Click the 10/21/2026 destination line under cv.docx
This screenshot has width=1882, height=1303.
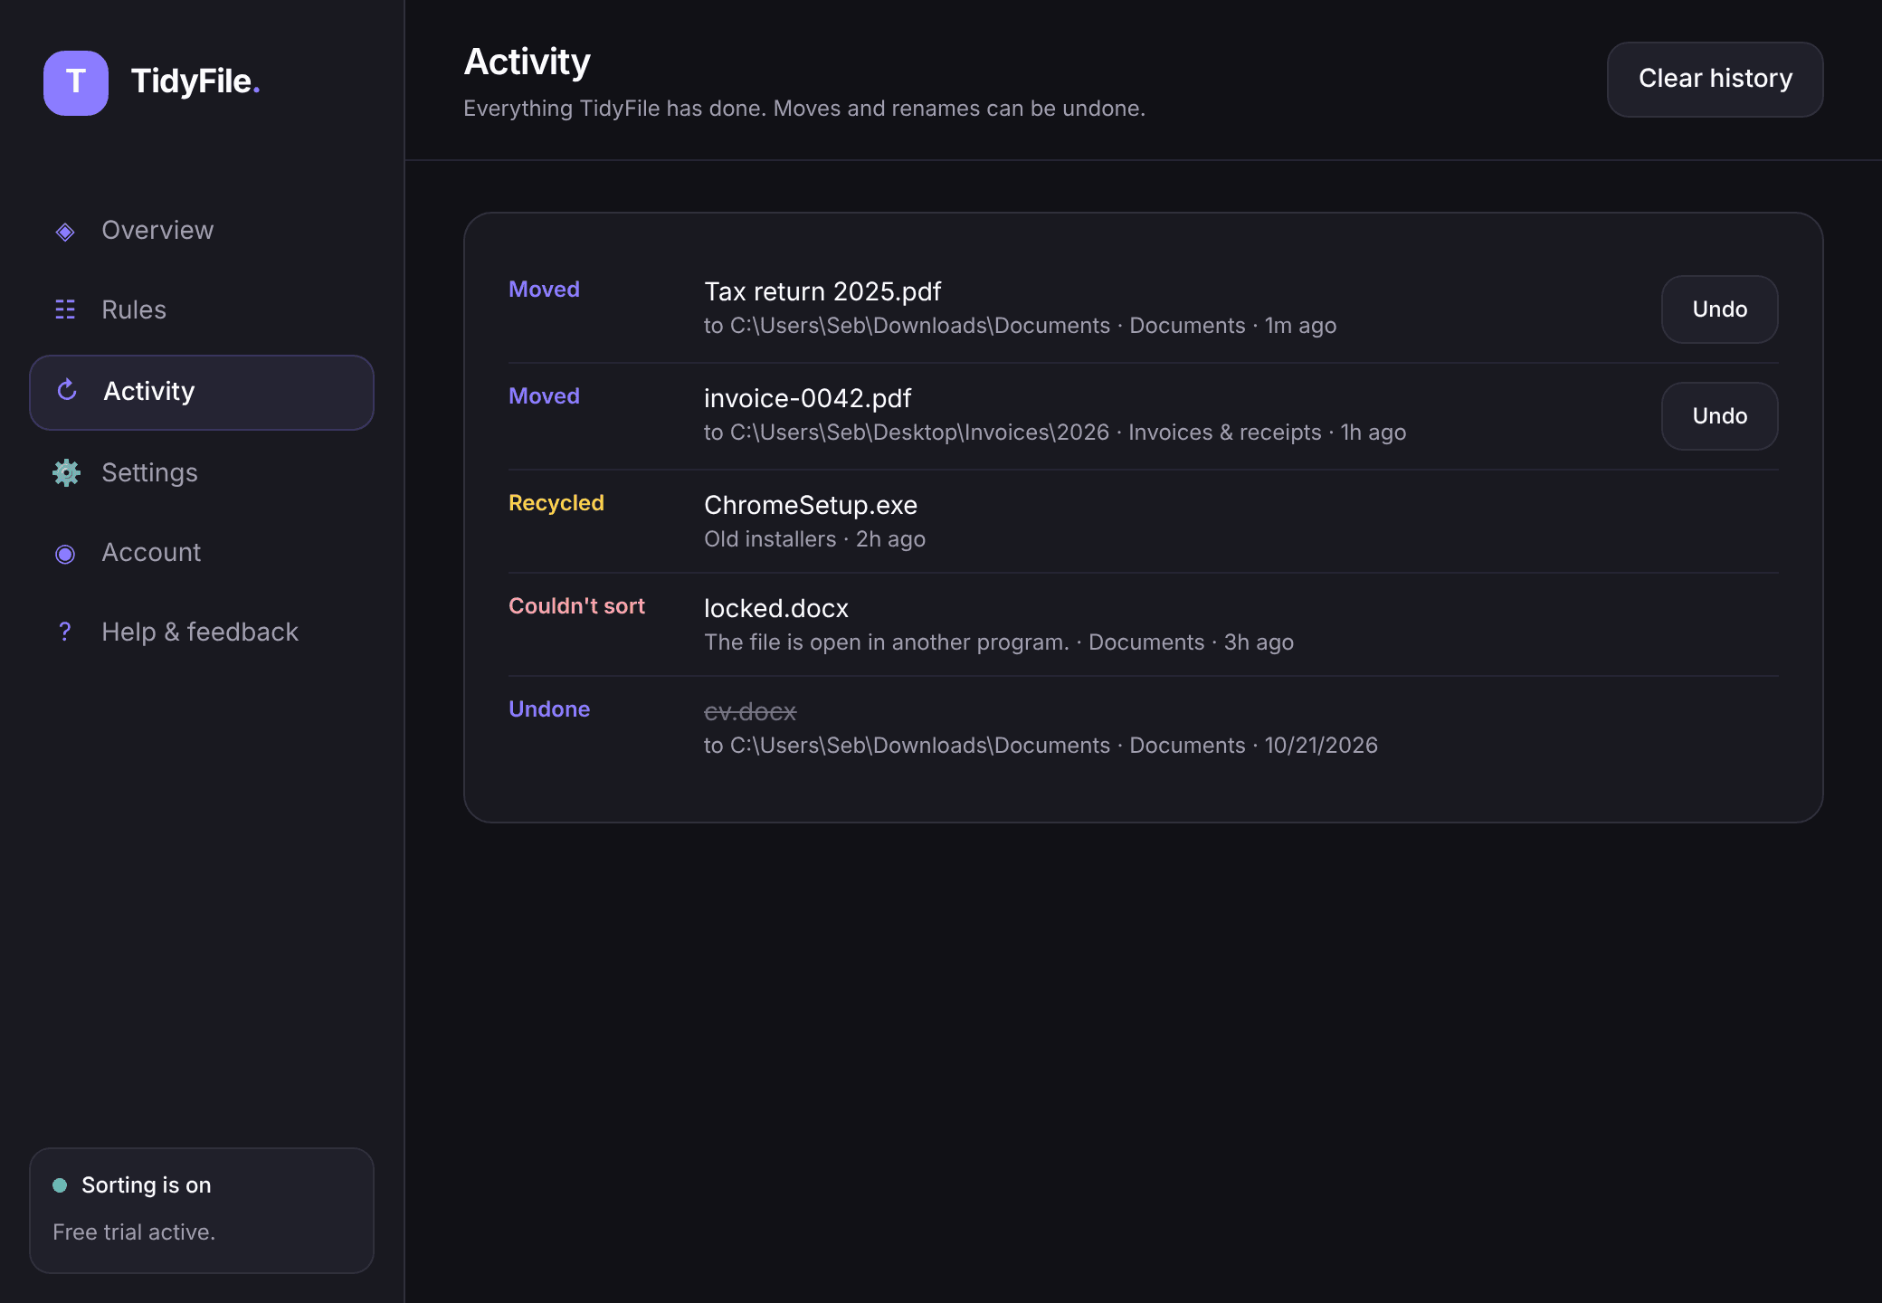1041,746
